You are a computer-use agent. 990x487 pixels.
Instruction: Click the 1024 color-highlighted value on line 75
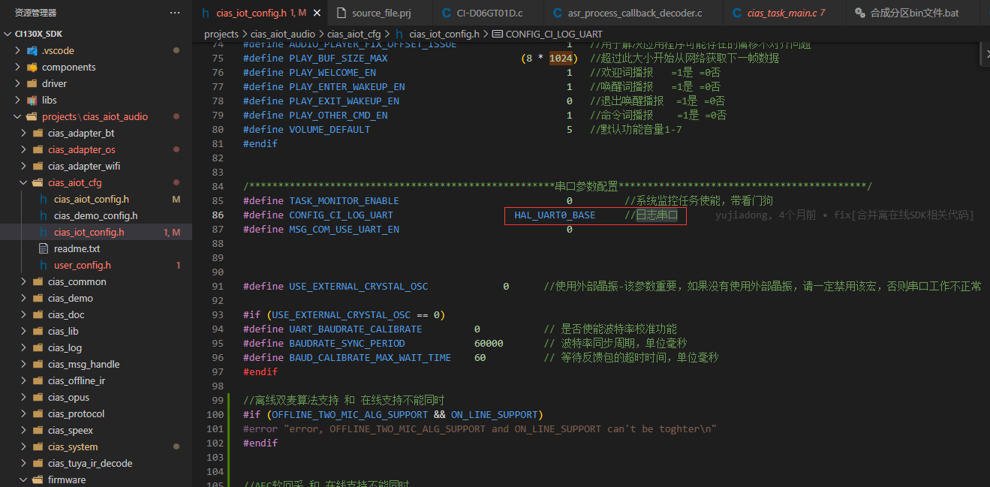[x=561, y=58]
